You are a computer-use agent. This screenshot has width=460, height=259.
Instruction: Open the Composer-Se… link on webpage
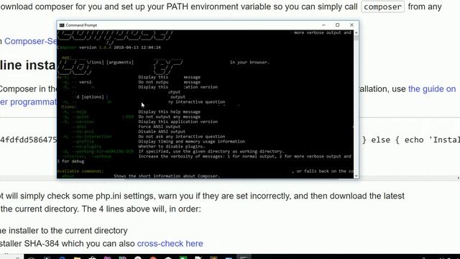[x=30, y=42]
